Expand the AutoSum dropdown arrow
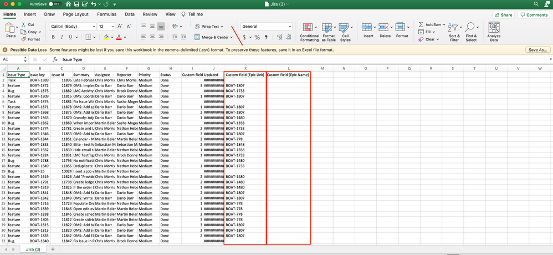The image size is (553, 255). pos(444,25)
